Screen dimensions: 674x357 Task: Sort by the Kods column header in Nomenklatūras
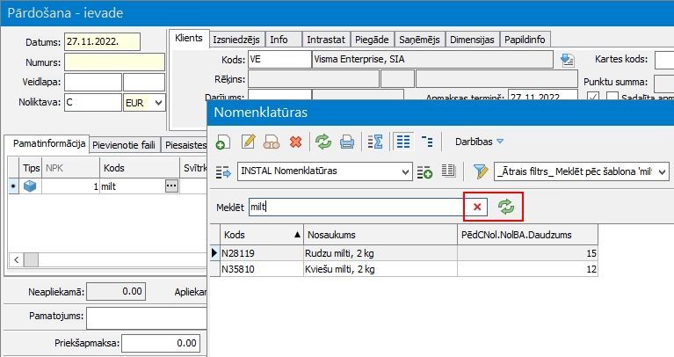pos(262,235)
